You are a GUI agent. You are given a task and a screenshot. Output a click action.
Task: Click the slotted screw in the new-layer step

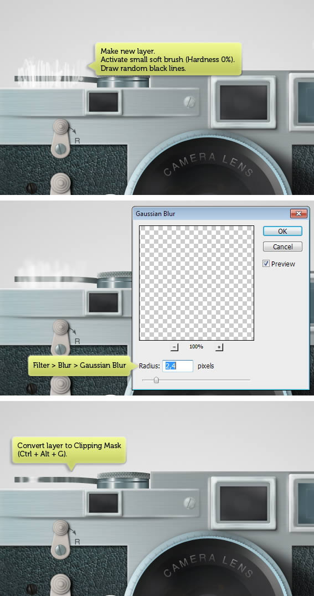(188, 101)
